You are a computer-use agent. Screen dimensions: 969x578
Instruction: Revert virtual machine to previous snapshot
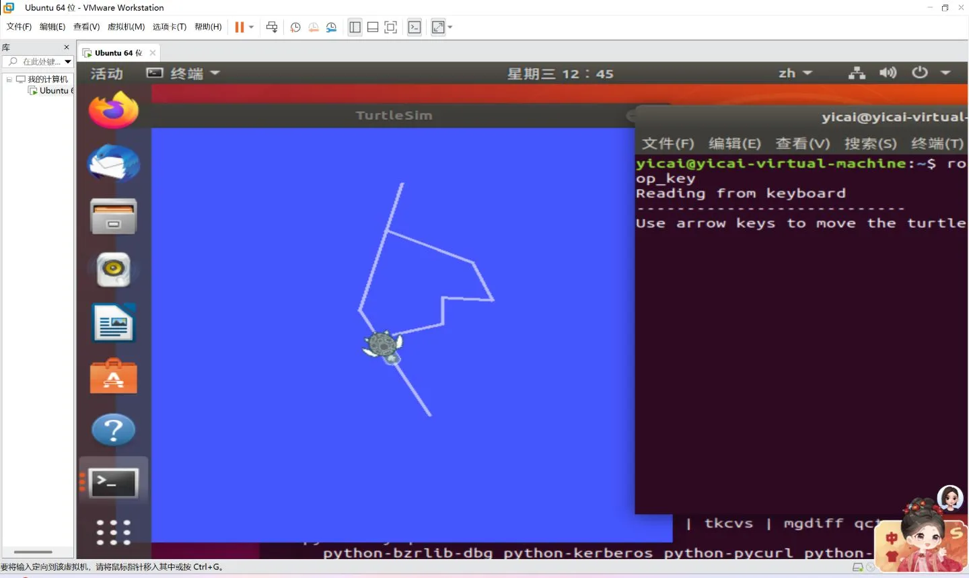tap(314, 27)
